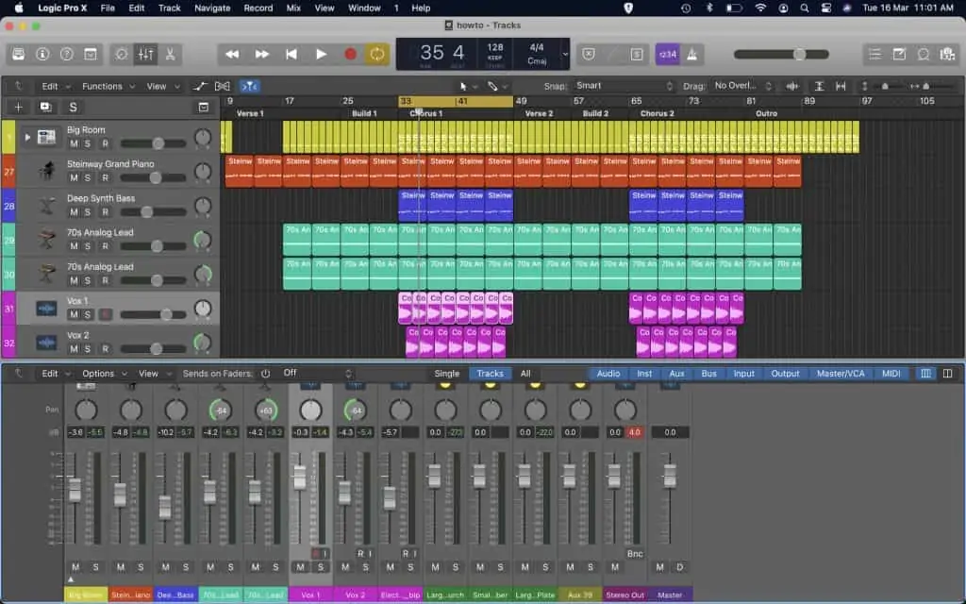Open the Record menu in menu bar
966x604 pixels.
[258, 8]
